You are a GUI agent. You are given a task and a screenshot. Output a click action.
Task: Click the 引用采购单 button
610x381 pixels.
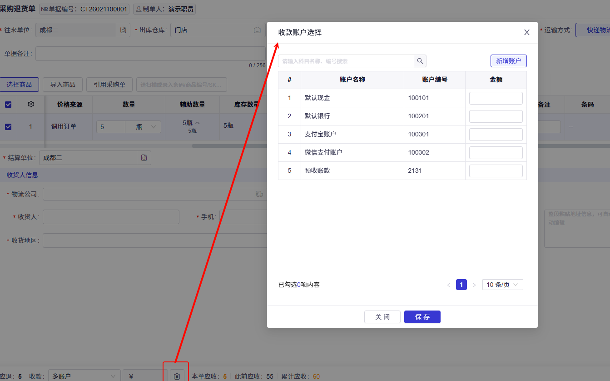[x=109, y=85]
